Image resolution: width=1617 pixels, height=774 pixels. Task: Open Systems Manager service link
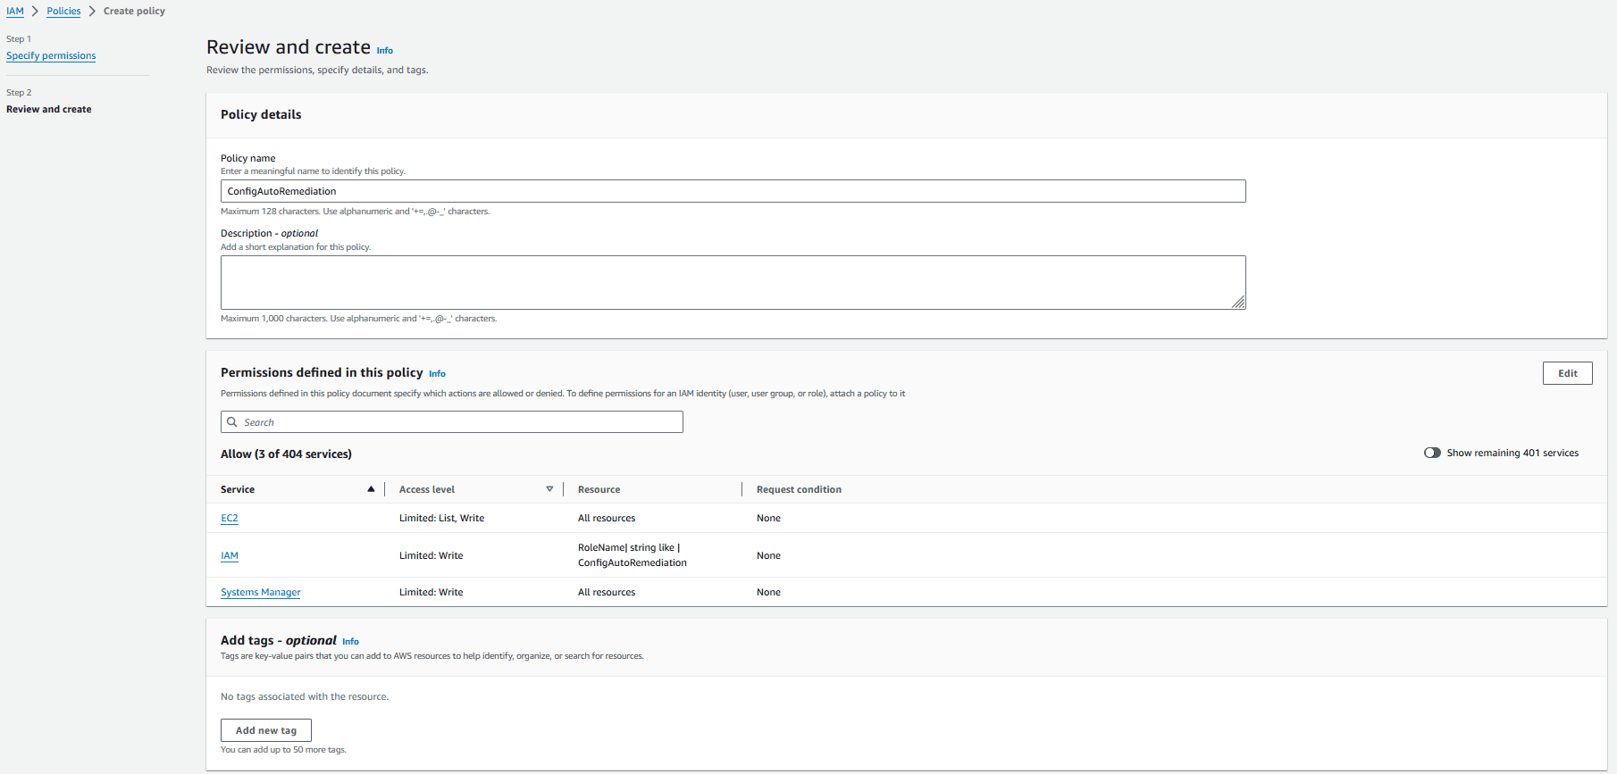pyautogui.click(x=261, y=592)
